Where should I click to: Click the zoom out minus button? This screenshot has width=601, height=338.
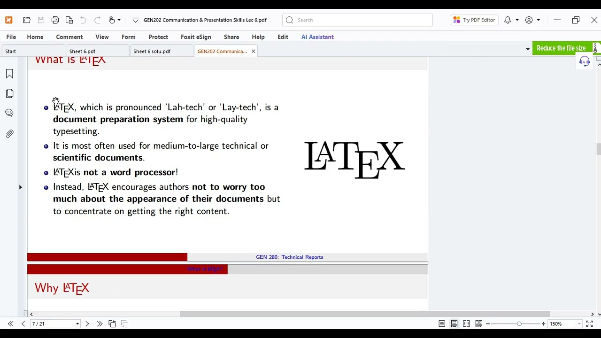(x=488, y=324)
